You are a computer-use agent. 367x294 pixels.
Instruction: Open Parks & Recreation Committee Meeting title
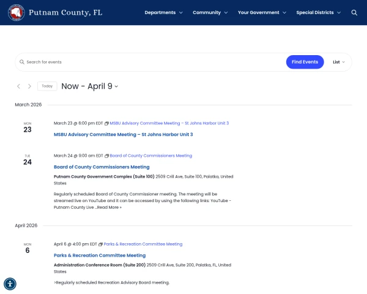pyautogui.click(x=100, y=255)
